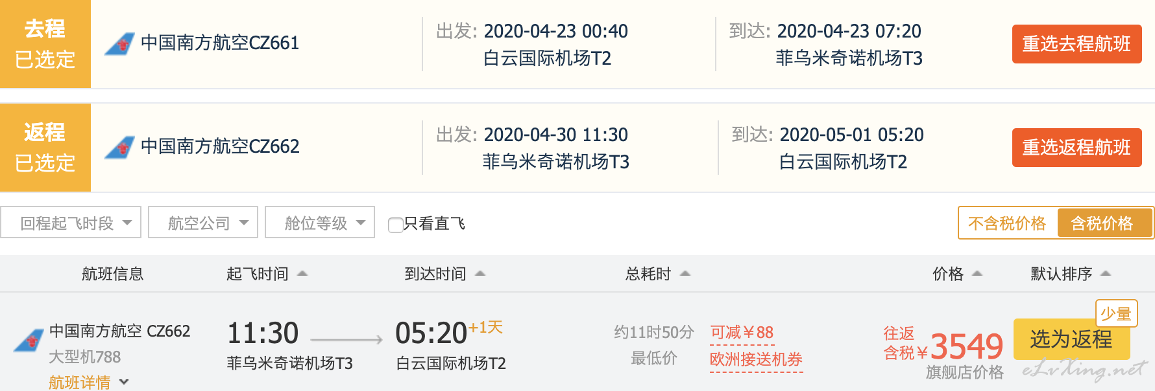
Task: Open 舱位等级 cabin class dropdown
Action: click(320, 222)
